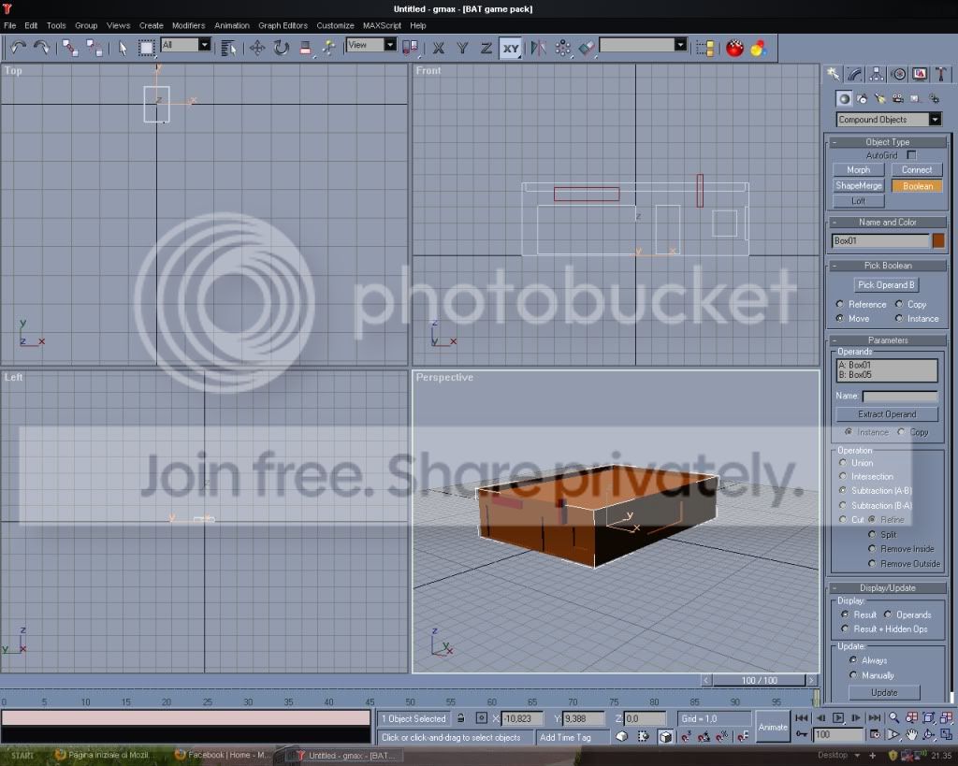Click the Zoom magnifier viewport control

point(893,717)
